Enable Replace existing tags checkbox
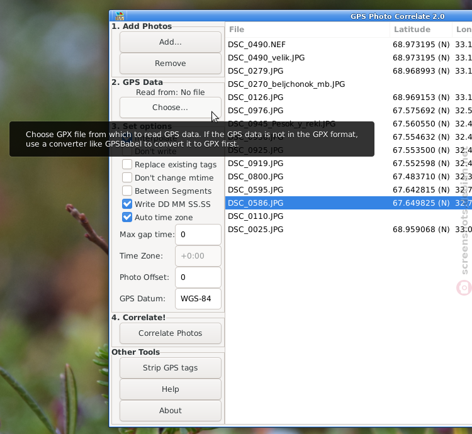This screenshot has width=472, height=434. tap(127, 165)
